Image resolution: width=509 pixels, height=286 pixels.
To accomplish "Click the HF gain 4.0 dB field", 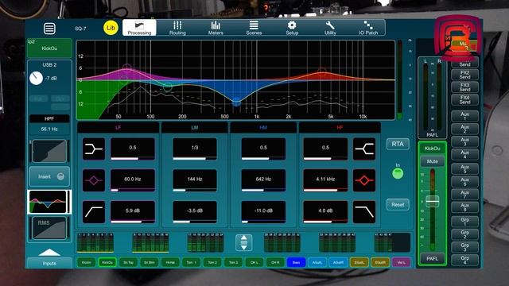I will point(325,212).
